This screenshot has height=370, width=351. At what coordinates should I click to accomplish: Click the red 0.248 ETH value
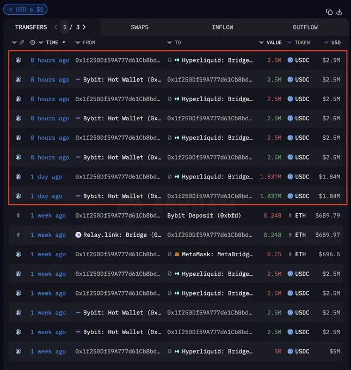[273, 215]
